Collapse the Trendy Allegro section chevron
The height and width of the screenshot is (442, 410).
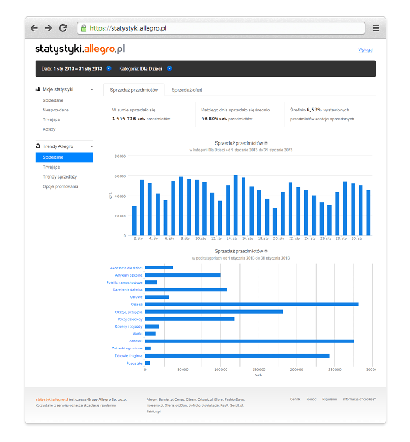(92, 147)
